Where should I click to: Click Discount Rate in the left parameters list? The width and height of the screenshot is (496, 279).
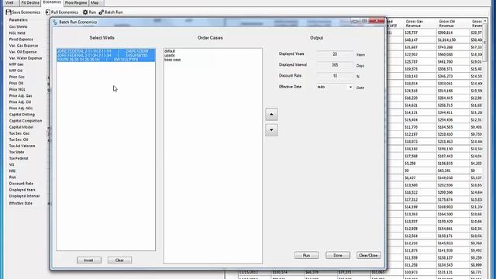(x=21, y=184)
